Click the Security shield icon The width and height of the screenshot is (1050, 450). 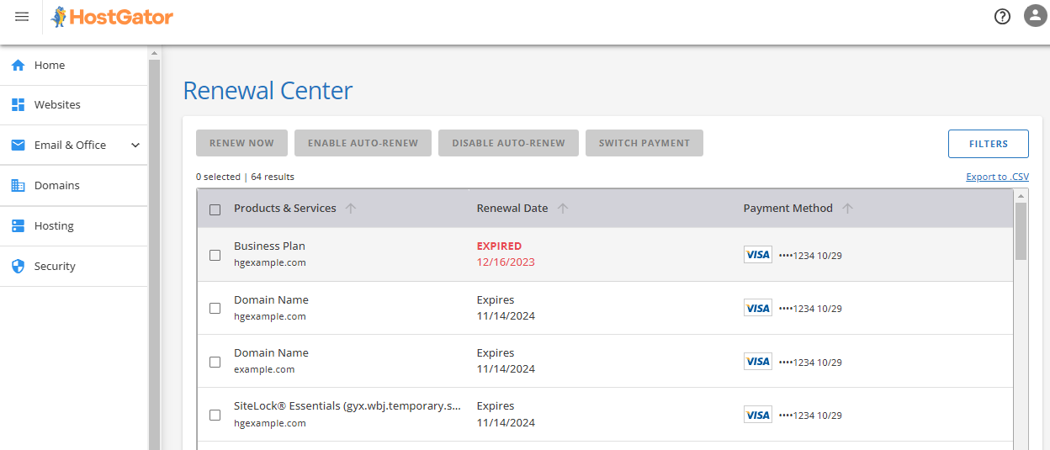[18, 266]
